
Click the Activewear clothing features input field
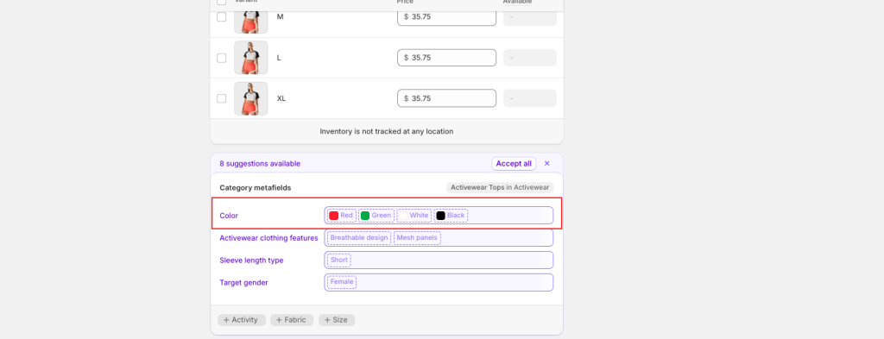[439, 237]
